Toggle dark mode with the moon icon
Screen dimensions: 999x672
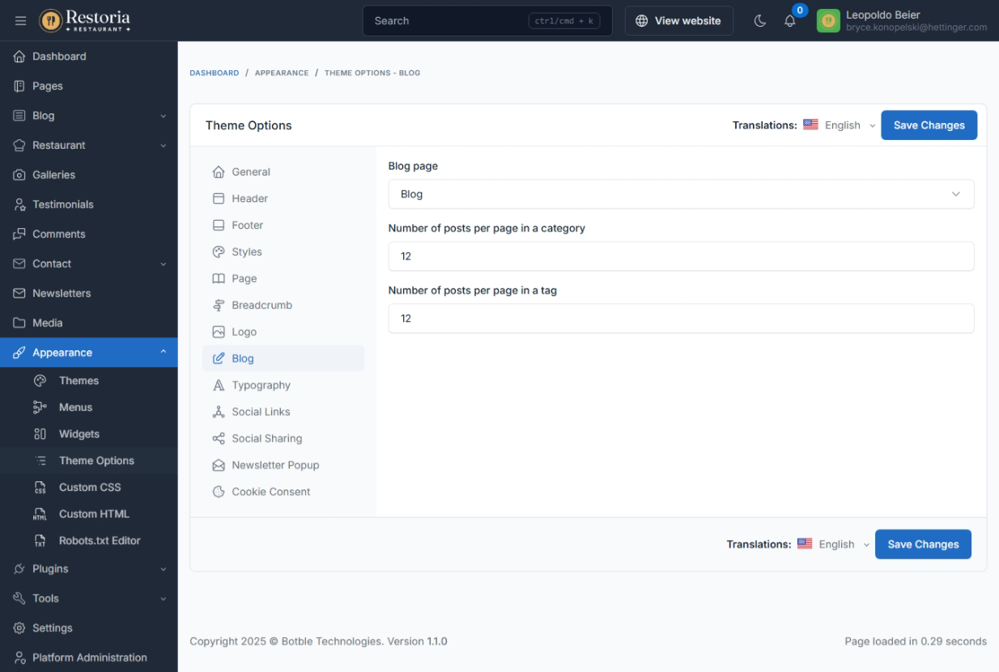[x=759, y=21]
